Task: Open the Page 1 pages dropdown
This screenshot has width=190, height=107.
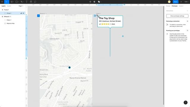Action: click(21, 6)
